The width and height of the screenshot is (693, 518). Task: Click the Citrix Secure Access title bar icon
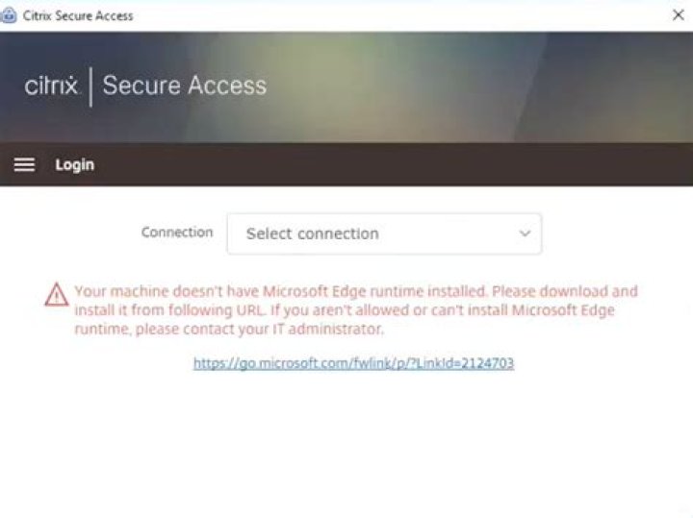(x=10, y=14)
